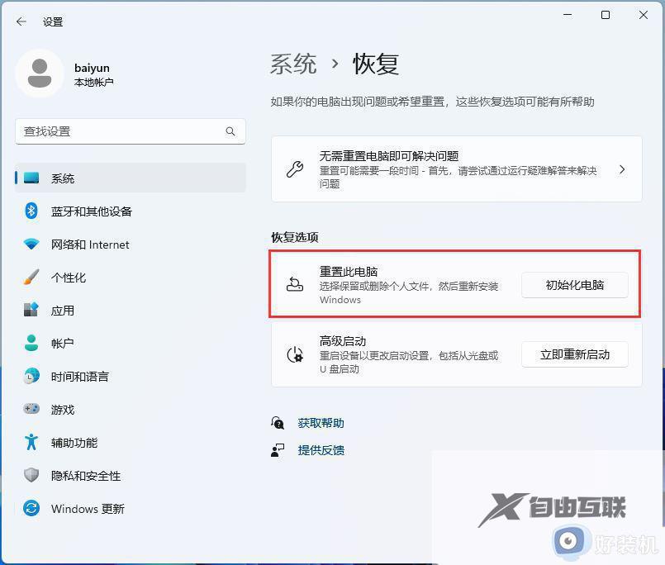This screenshot has width=665, height=565.
Task: Click the 时间和语言 clock icon
Action: click(x=31, y=377)
